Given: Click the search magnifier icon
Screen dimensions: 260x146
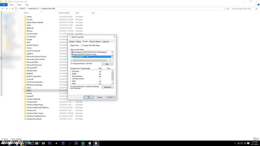Looking at the screenshot, I should [256, 9].
